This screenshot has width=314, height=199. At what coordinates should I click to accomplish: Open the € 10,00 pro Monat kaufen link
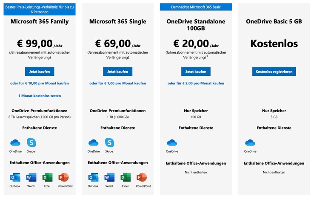pos(40,83)
